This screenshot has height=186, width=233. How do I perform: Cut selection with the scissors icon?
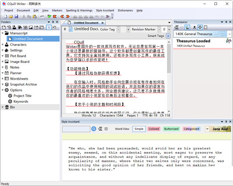(x=24, y=16)
